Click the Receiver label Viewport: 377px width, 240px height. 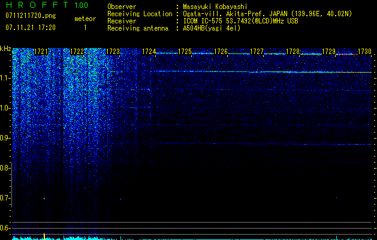point(122,21)
